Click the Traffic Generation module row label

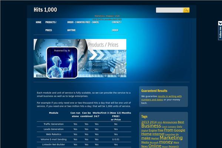click(54, 124)
